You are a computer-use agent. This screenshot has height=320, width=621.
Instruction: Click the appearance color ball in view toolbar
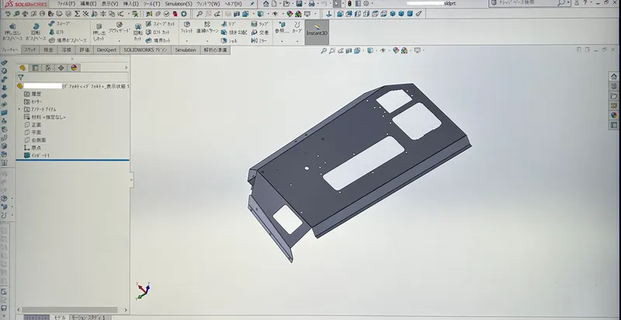395,50
